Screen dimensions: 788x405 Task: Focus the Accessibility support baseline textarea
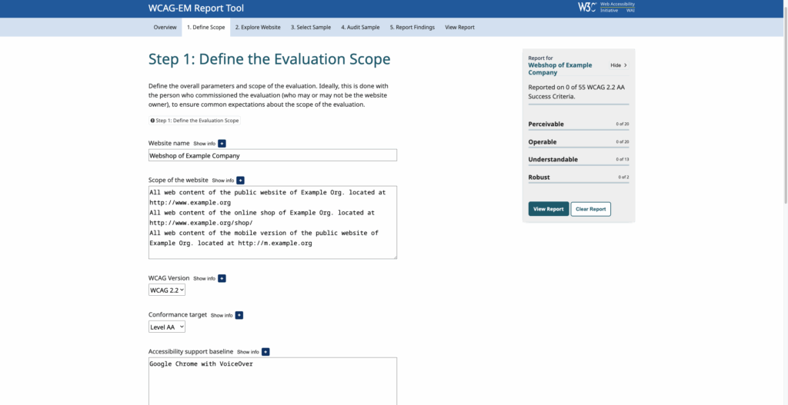click(x=272, y=381)
